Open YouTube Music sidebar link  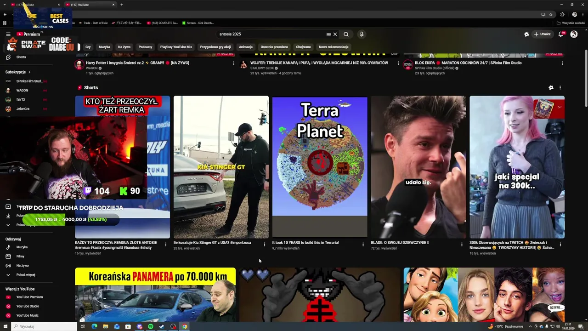tap(27, 315)
